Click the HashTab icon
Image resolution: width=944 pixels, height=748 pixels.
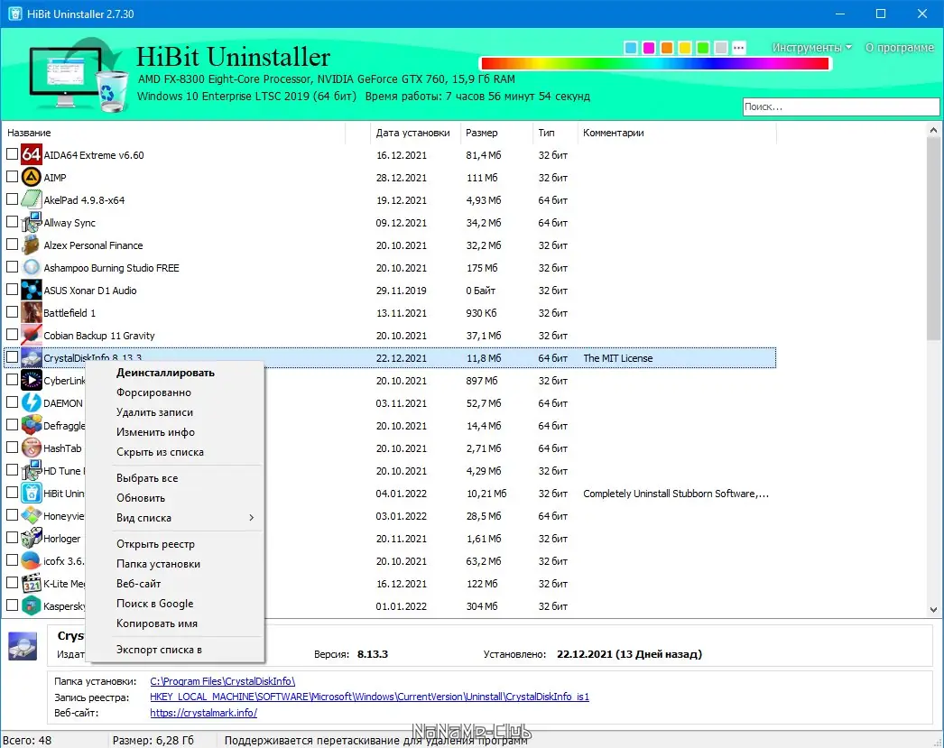[32, 448]
